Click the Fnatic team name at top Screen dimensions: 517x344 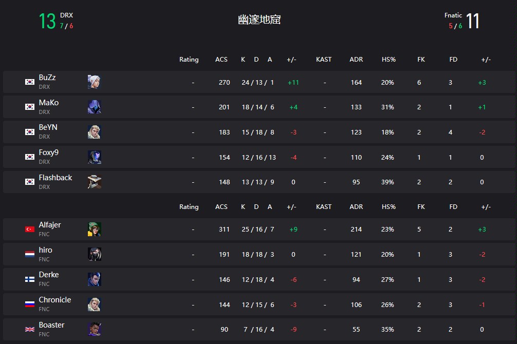(453, 15)
